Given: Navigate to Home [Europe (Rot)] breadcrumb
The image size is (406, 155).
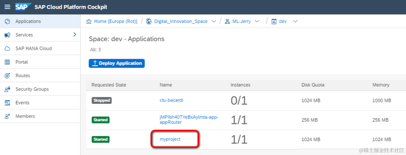Looking at the screenshot, I should click(x=116, y=21).
